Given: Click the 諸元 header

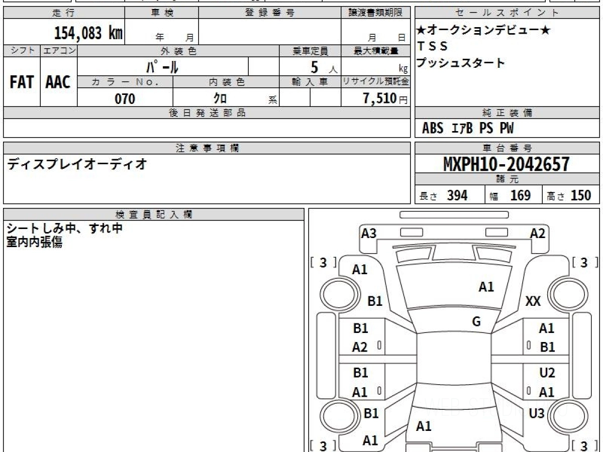Looking at the screenshot, I should tap(508, 179).
